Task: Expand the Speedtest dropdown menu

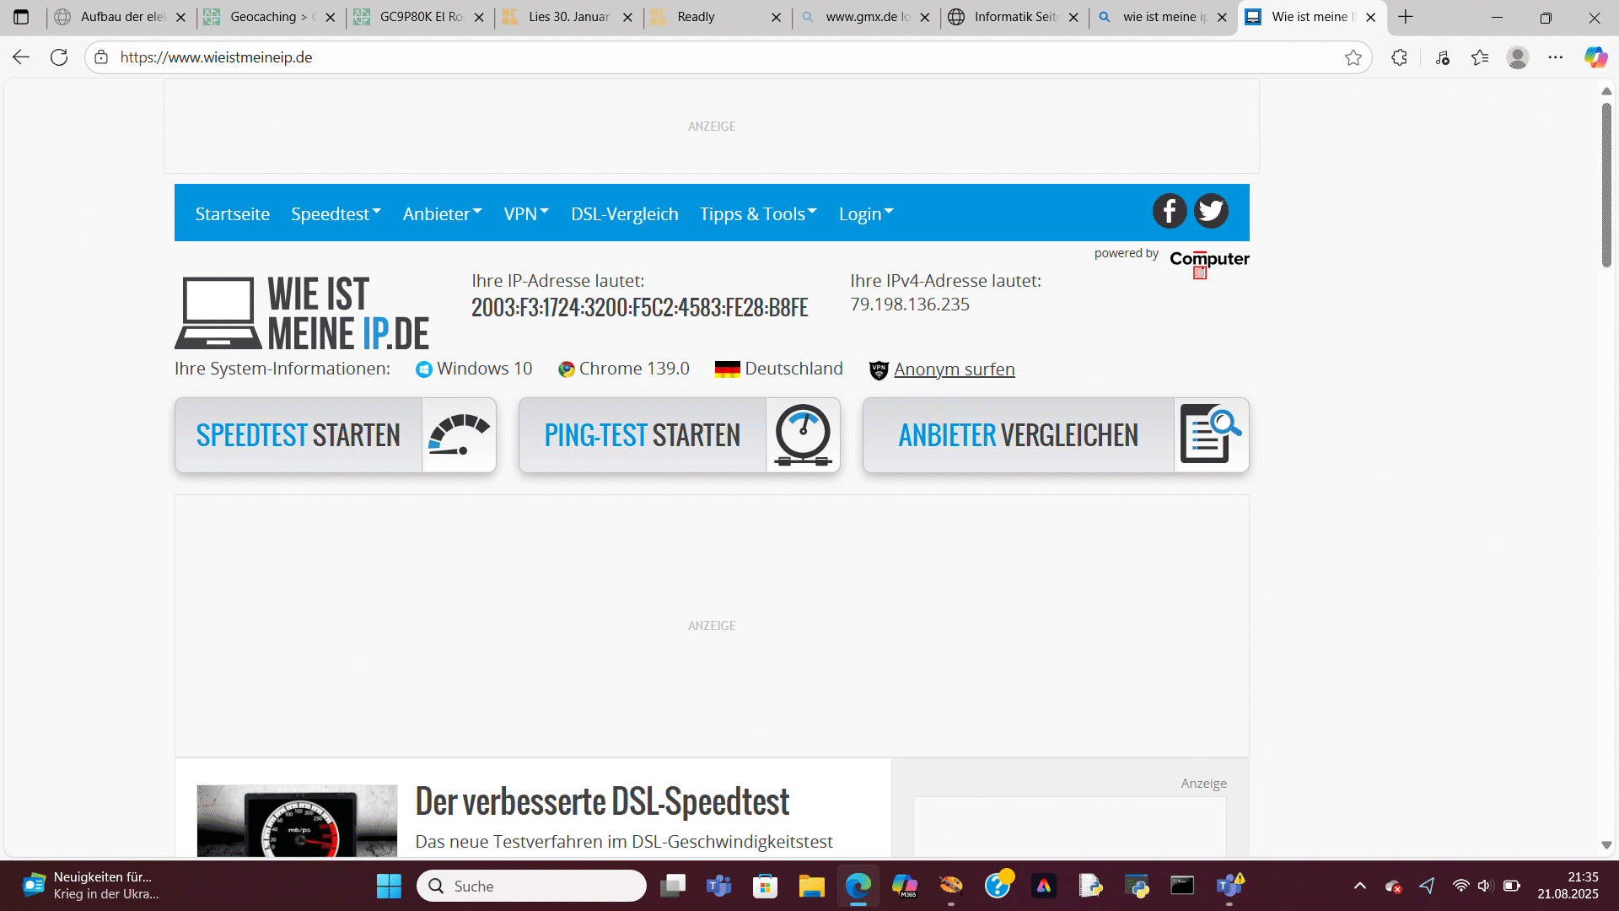Action: click(336, 214)
